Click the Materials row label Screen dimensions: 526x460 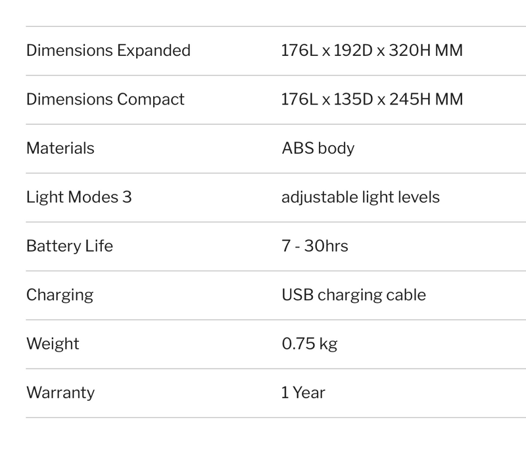pyautogui.click(x=60, y=149)
